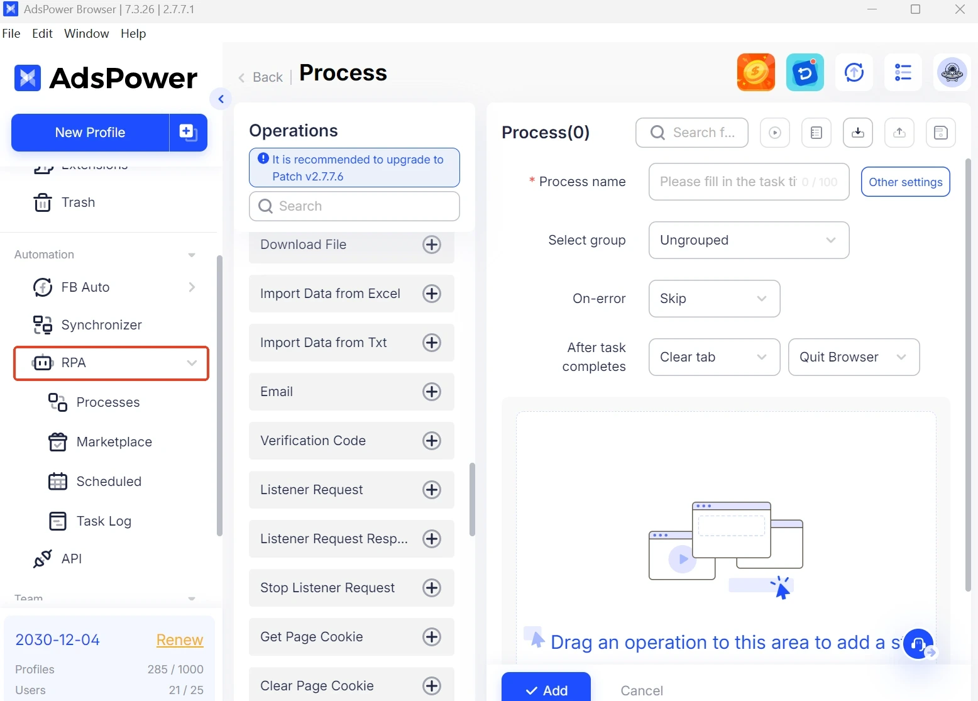
Task: Open the Window menu
Action: click(87, 33)
